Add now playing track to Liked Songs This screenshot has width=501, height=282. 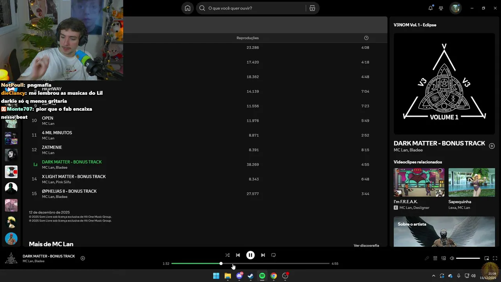click(x=83, y=258)
